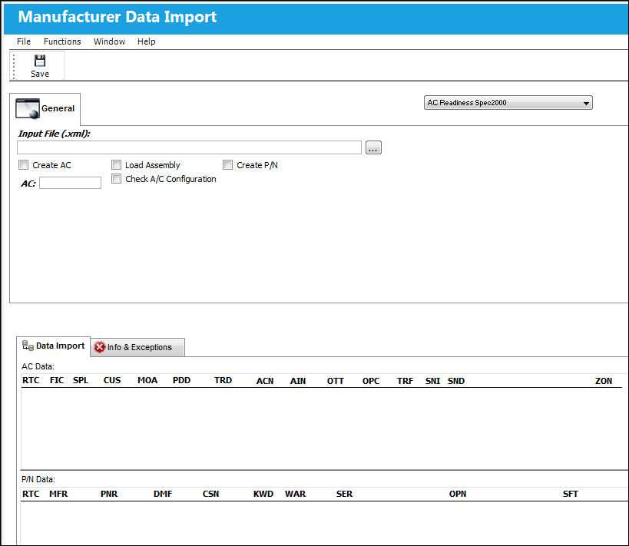
Task: Click the AIN column header in AC Data
Action: tap(298, 381)
